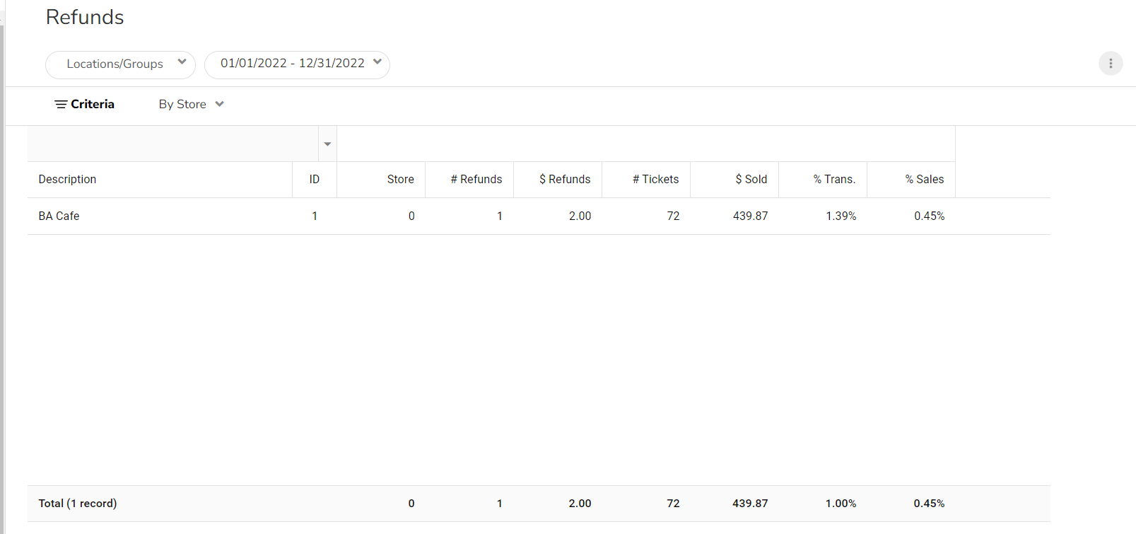The height and width of the screenshot is (534, 1136).
Task: Sort by the $ Sold column header
Action: point(751,180)
